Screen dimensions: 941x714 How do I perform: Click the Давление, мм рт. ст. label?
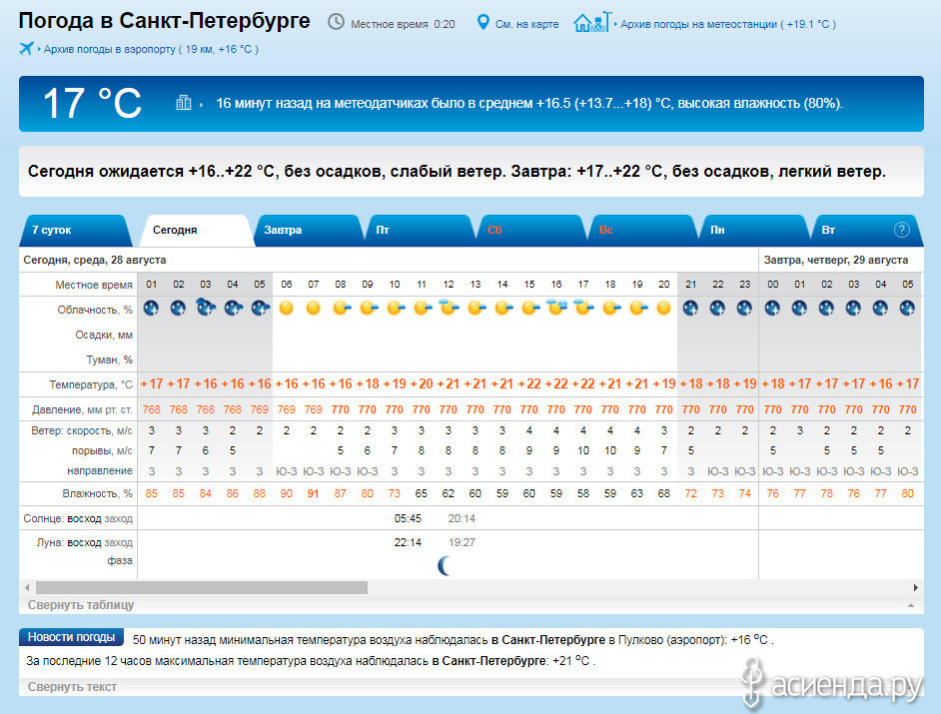(x=82, y=409)
